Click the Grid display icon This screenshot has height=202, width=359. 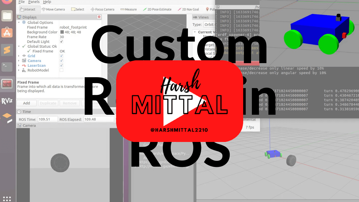point(24,56)
